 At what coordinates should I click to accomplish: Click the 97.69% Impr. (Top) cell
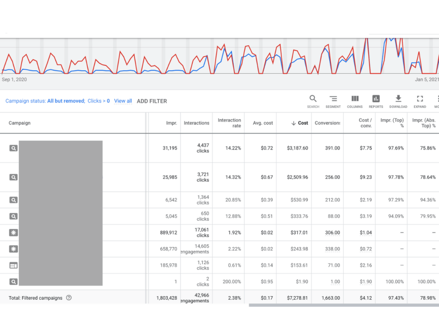396,148
